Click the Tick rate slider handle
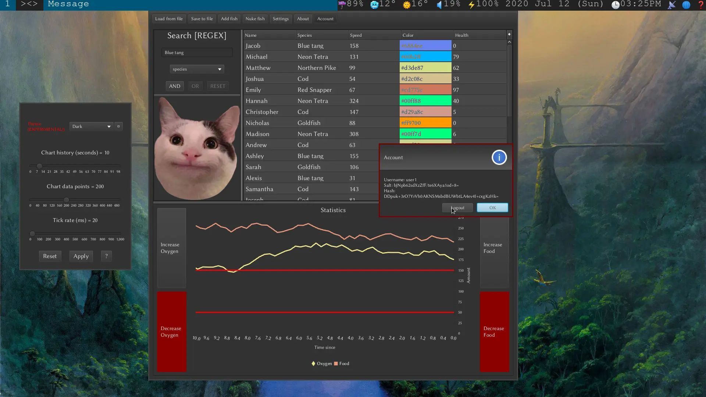706x397 pixels. 32,234
